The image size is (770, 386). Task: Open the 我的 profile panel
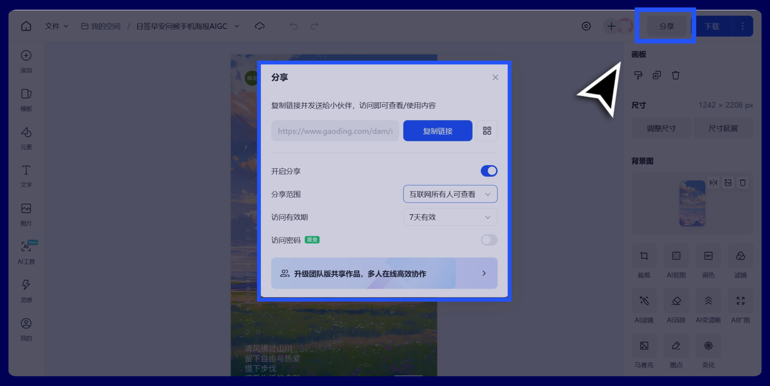tap(26, 330)
